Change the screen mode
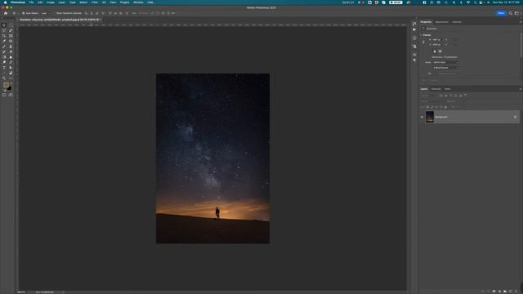 (x=11, y=95)
